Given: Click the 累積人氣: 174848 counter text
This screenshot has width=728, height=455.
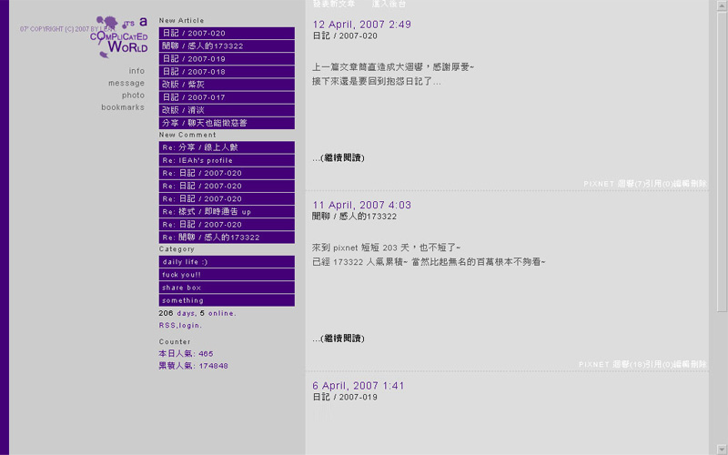Looking at the screenshot, I should pos(193,366).
